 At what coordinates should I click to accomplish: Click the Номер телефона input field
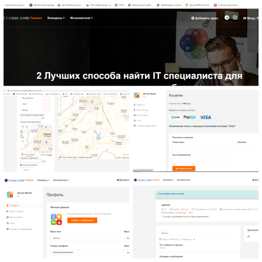pyautogui.click(x=85, y=252)
